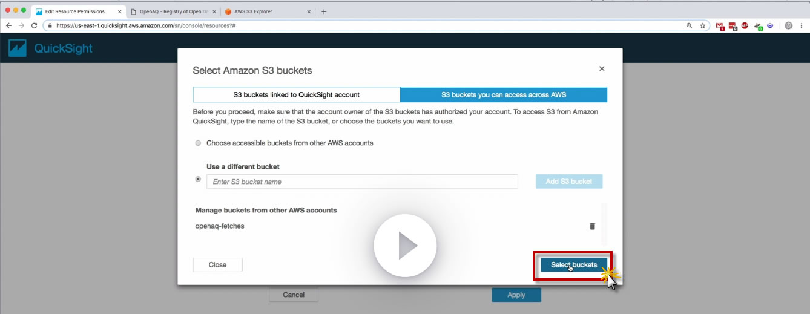Click the Select buckets button
This screenshot has width=810, height=314.
[574, 265]
